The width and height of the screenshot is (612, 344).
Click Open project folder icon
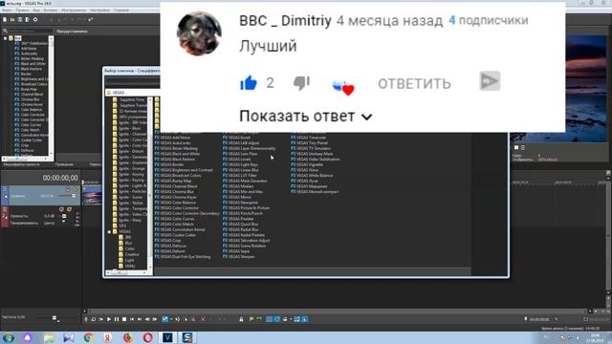(12, 19)
